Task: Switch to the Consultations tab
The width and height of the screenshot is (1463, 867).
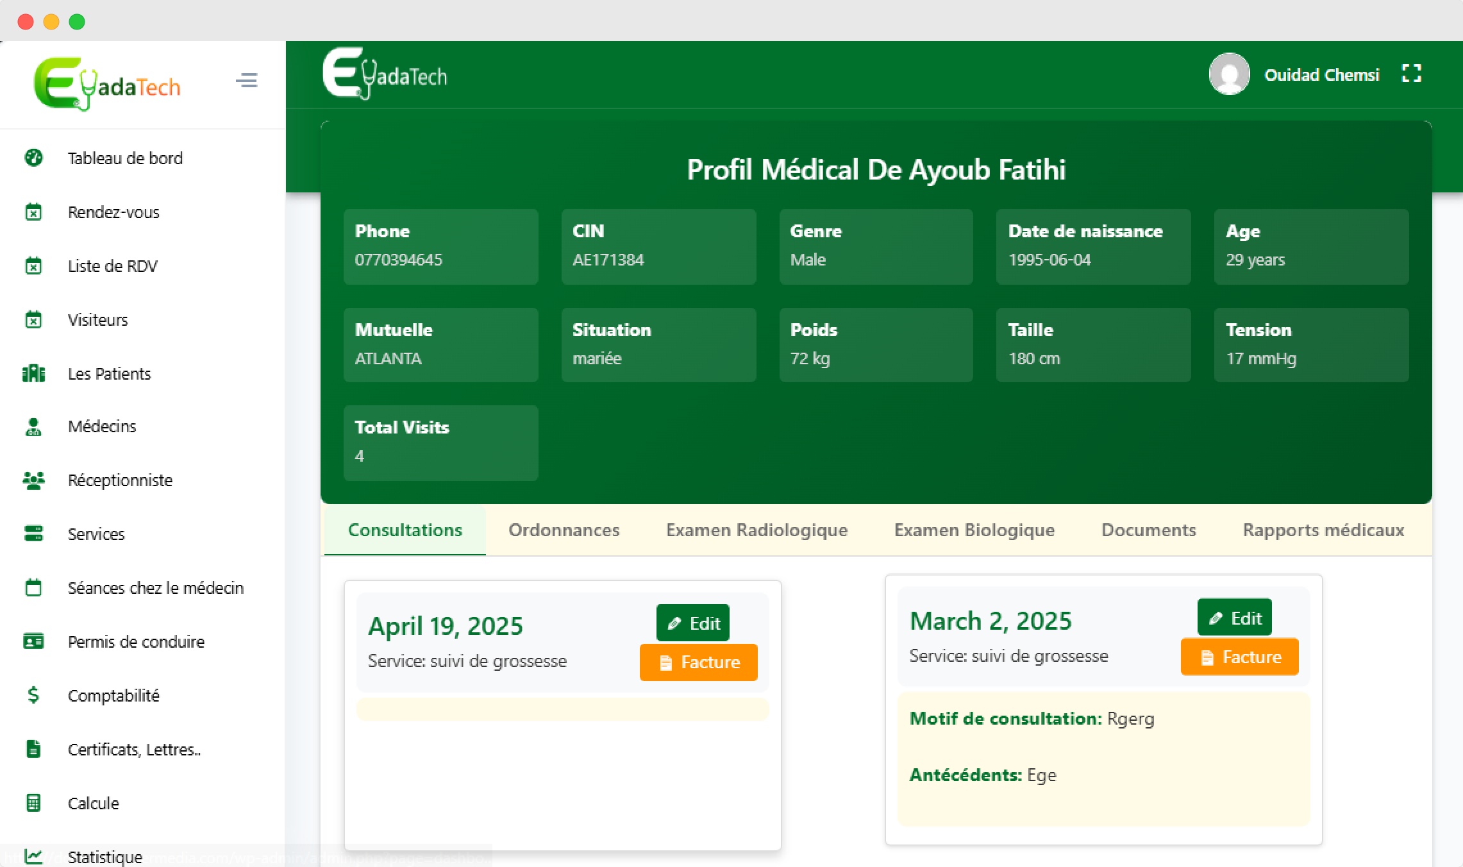Action: pyautogui.click(x=405, y=530)
